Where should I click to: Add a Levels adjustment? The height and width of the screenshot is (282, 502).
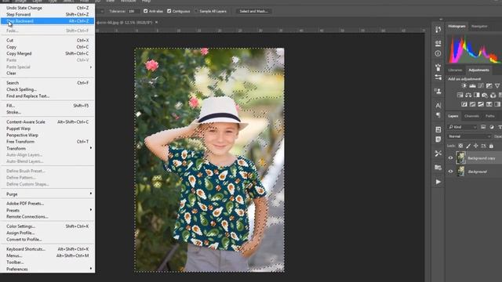472,85
